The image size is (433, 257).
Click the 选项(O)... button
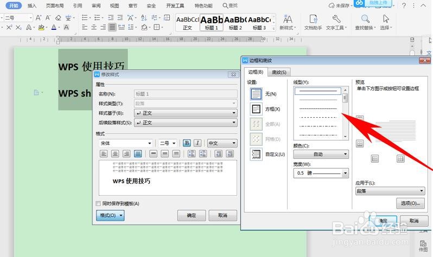coord(410,203)
